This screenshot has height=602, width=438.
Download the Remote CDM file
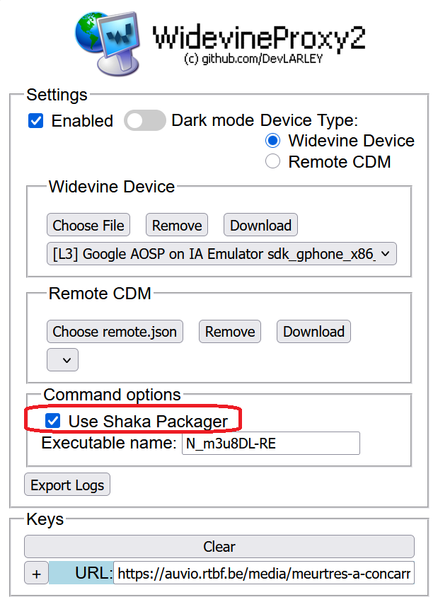(313, 332)
